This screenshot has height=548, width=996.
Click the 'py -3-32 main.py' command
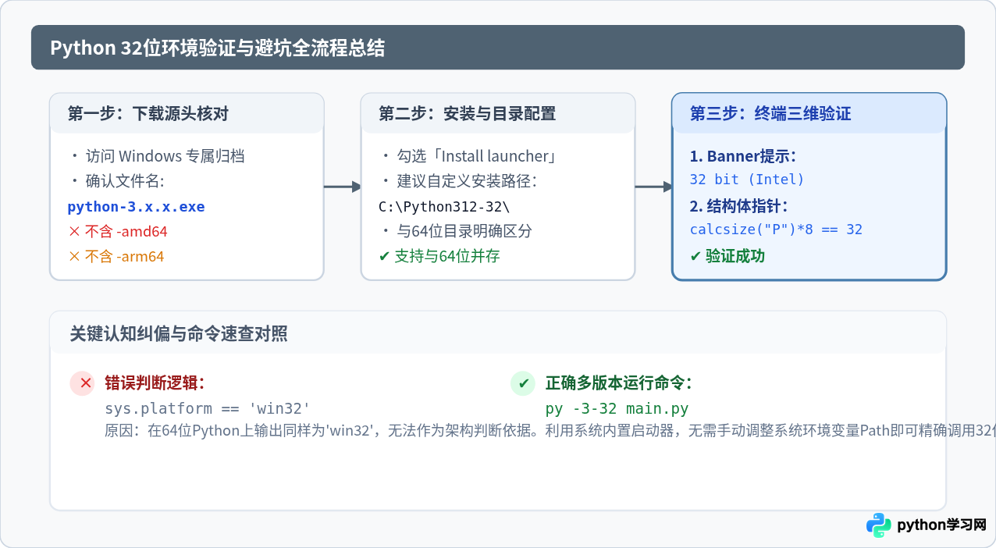[x=617, y=408]
